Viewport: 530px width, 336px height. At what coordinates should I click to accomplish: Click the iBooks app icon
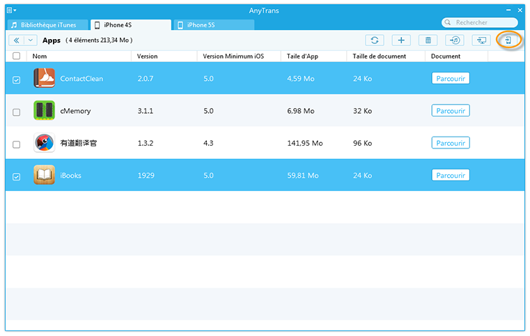point(45,175)
